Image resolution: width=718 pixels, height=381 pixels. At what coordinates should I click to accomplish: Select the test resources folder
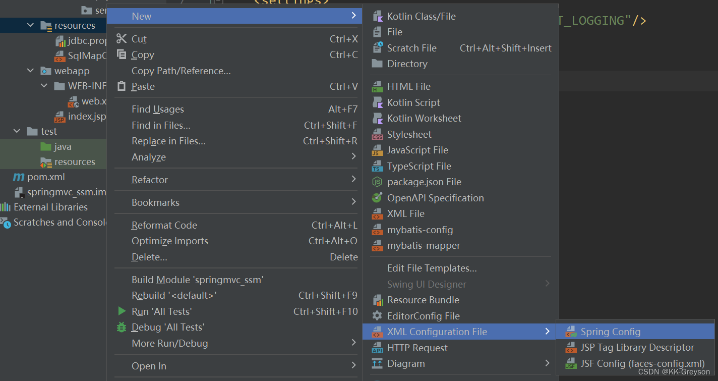coord(75,162)
